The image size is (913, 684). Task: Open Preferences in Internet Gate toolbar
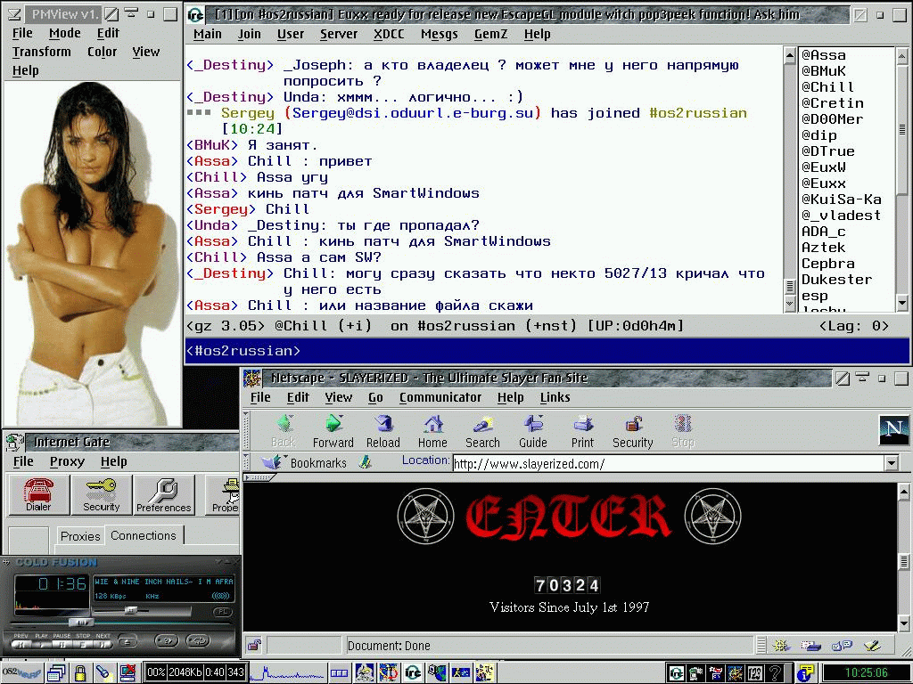coord(164,494)
